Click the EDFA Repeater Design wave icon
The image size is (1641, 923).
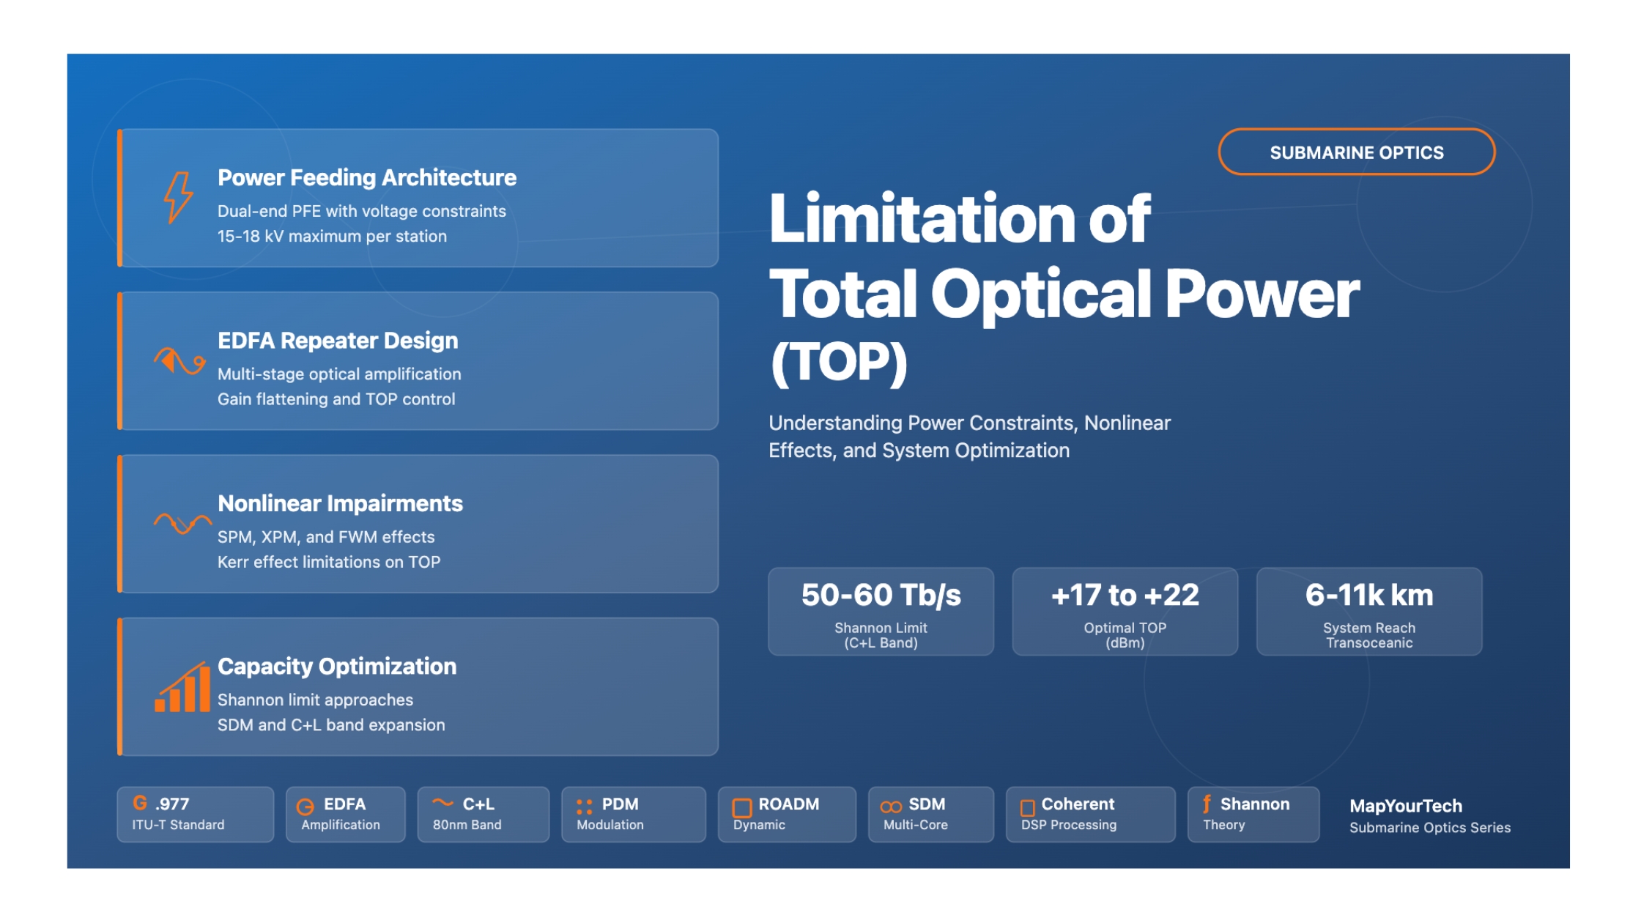pyautogui.click(x=179, y=361)
